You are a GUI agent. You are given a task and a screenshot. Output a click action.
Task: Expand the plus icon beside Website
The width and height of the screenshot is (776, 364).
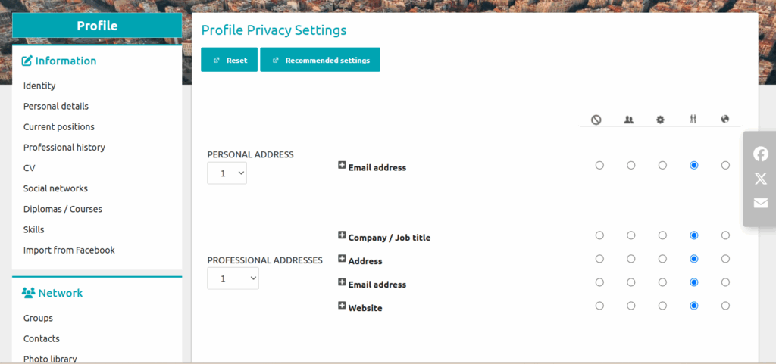(342, 306)
